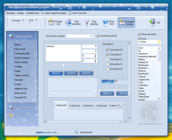Open the Dialogs menu

pos(20,13)
